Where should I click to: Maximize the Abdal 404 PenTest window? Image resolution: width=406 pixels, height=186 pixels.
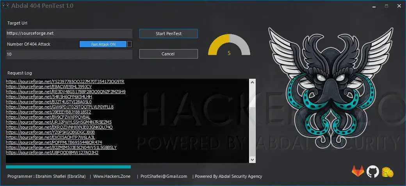click(x=386, y=6)
